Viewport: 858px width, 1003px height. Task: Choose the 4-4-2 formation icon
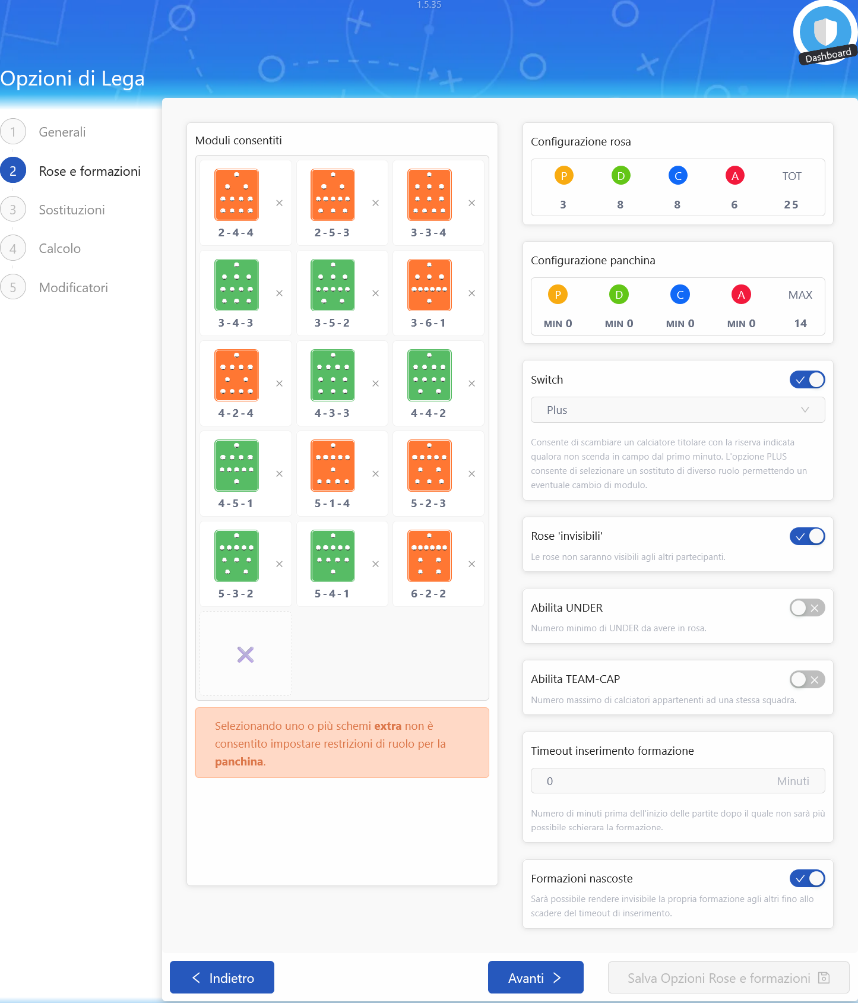point(429,375)
